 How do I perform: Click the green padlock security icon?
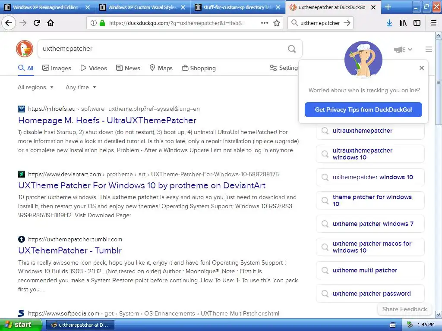102,23
